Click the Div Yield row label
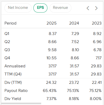This screenshot has height=105, width=104. click(x=13, y=99)
